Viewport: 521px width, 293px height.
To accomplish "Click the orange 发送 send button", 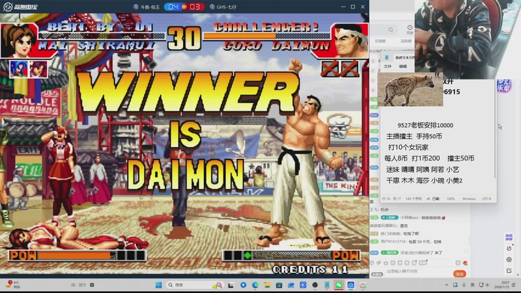I will (x=460, y=273).
